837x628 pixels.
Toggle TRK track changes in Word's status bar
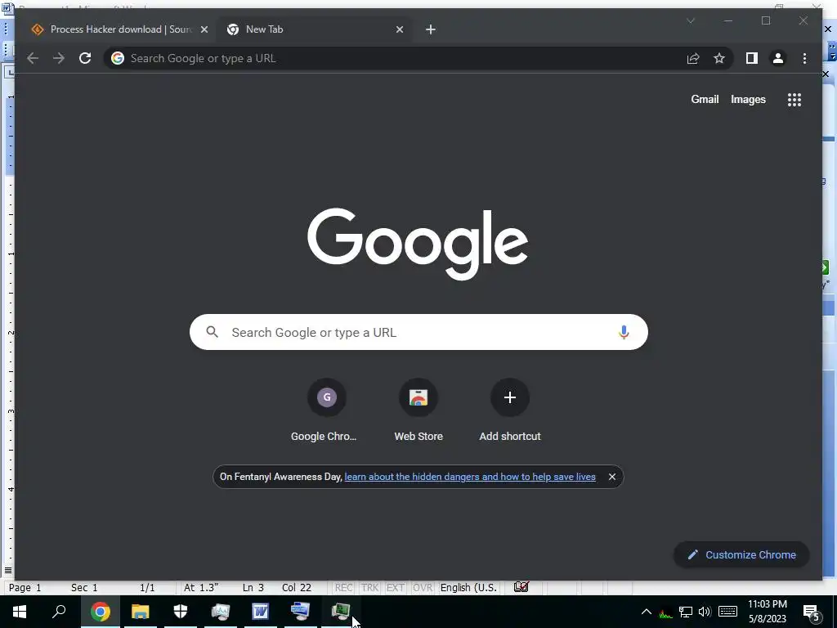[369, 588]
